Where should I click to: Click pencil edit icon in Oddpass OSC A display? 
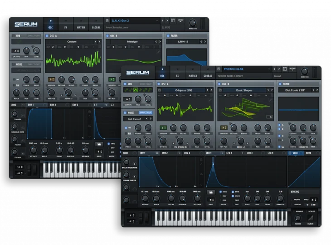click(210, 100)
